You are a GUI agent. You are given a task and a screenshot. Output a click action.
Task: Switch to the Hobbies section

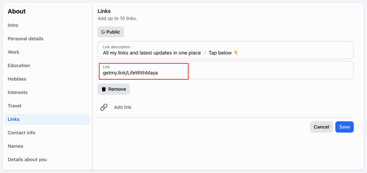pos(17,79)
